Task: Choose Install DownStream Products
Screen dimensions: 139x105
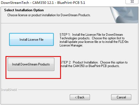Action: click(31, 64)
